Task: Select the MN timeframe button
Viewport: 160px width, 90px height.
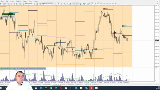Action: coord(115,4)
